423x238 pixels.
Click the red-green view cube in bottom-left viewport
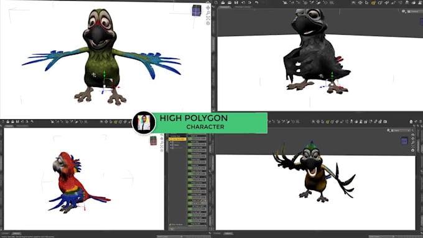click(x=154, y=140)
